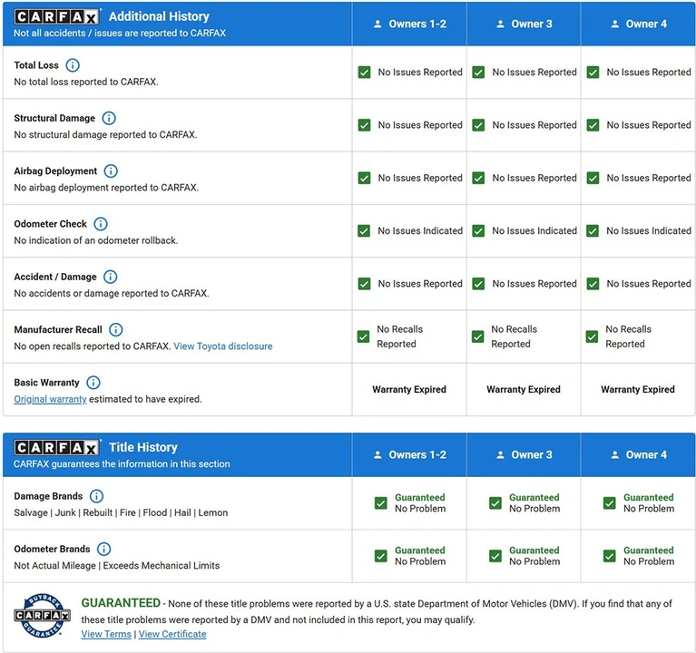Open the Basic Warranty info icon
The image size is (696, 653).
pos(93,383)
